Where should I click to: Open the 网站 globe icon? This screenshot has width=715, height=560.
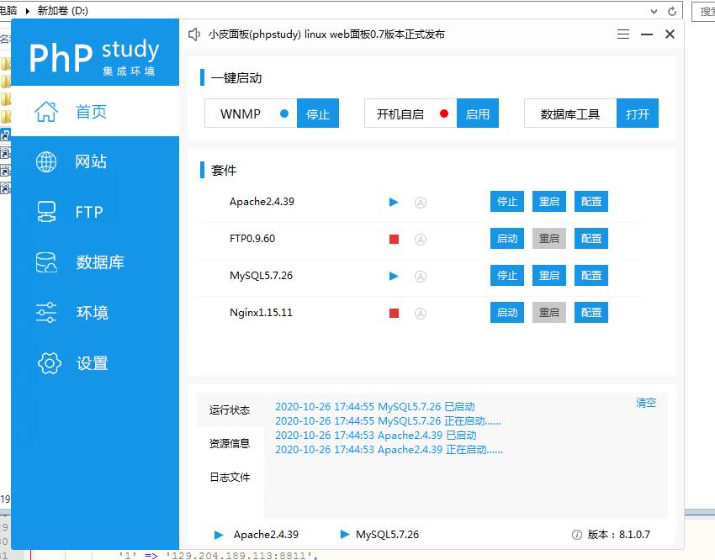coord(46,162)
